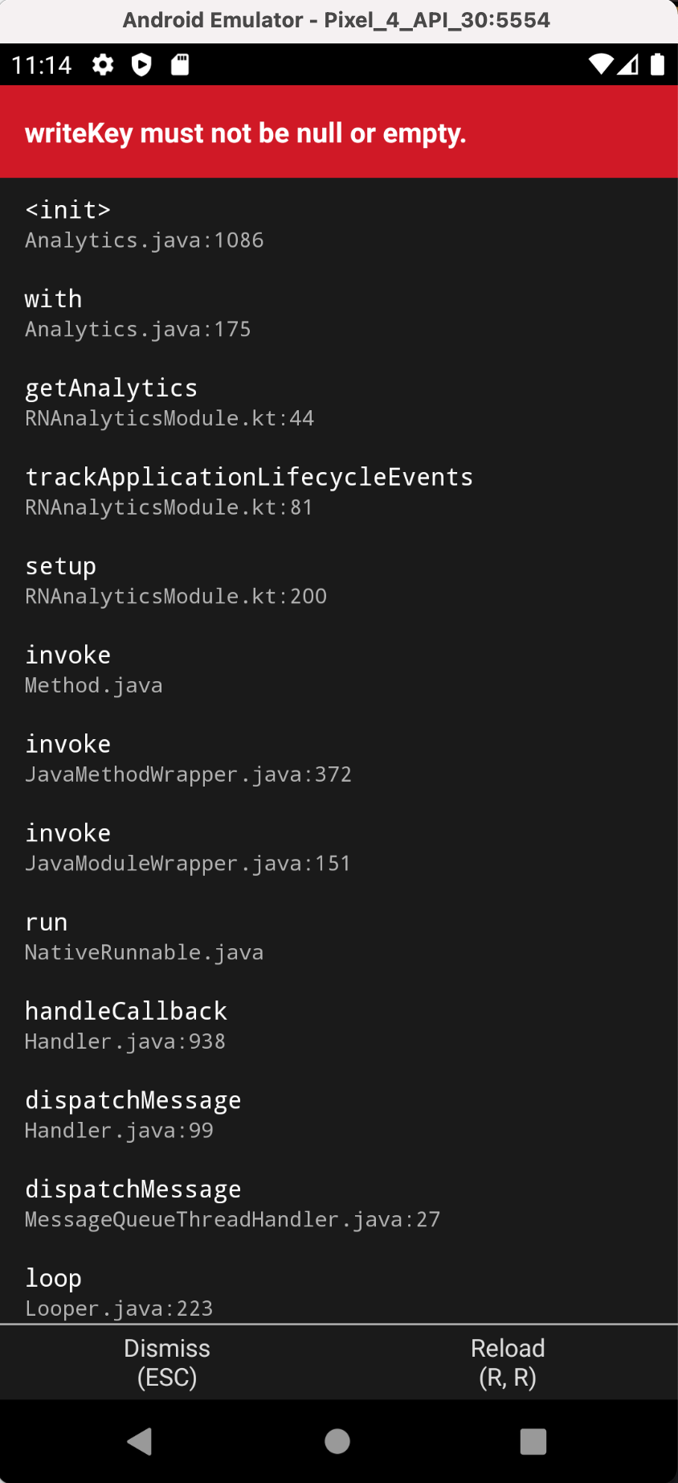The height and width of the screenshot is (1483, 678).
Task: Click the writeKey error message banner
Action: click(246, 132)
